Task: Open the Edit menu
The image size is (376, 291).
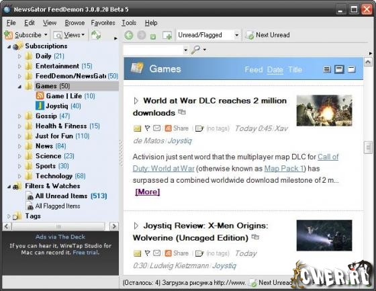Action: point(30,23)
